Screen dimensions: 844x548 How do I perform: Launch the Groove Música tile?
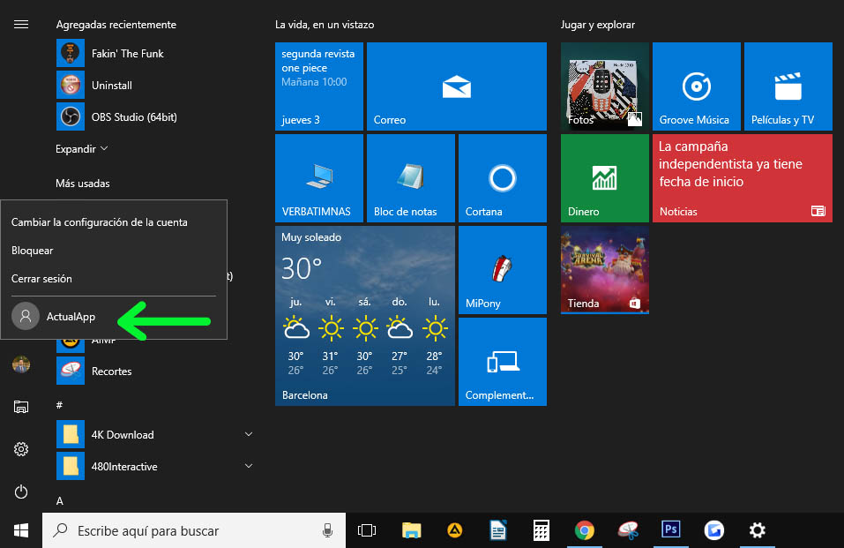(697, 86)
